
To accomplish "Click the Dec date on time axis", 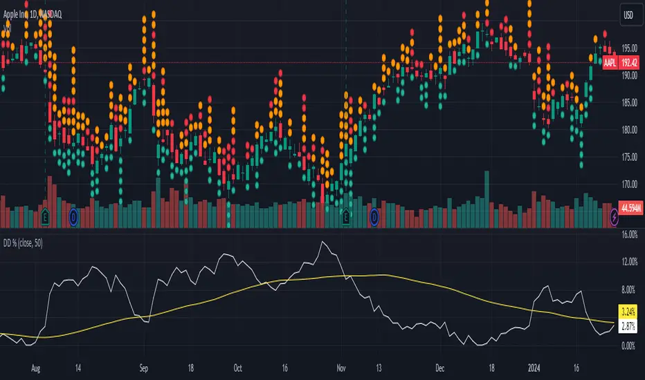I will [439, 368].
